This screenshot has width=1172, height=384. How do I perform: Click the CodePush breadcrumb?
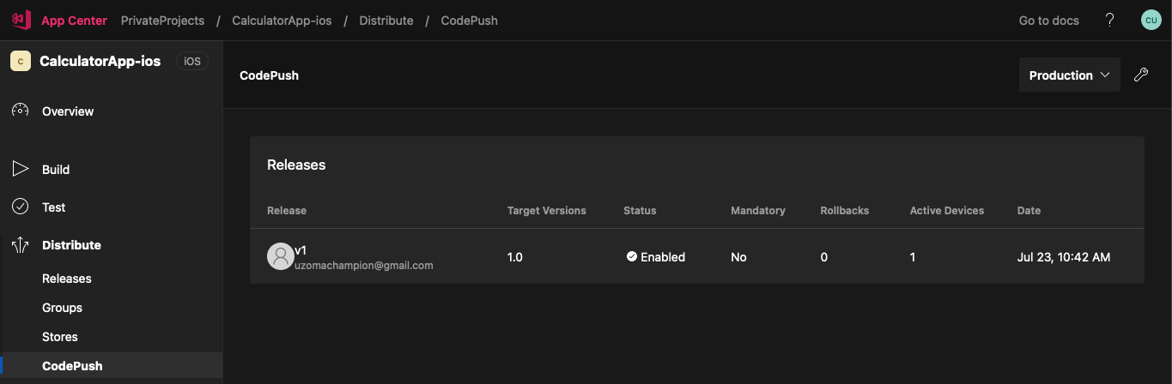[x=469, y=20]
